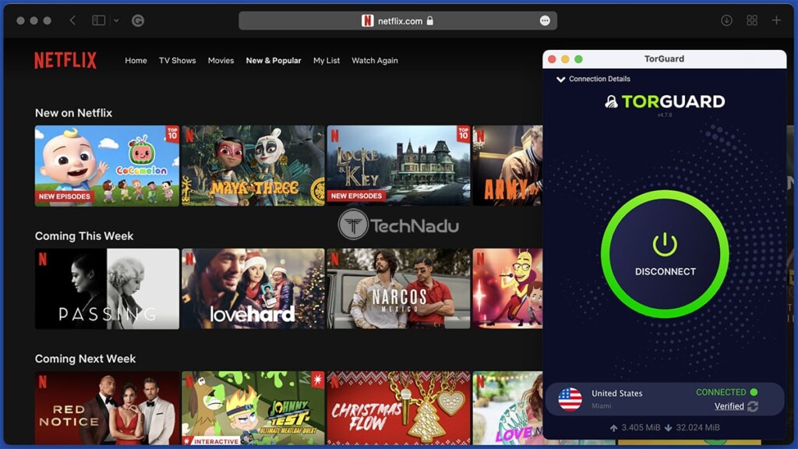
Task: Select the Narcos Mexico title card
Action: [x=398, y=288]
